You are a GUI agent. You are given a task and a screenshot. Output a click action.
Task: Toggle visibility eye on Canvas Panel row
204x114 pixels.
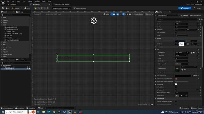point(30,67)
